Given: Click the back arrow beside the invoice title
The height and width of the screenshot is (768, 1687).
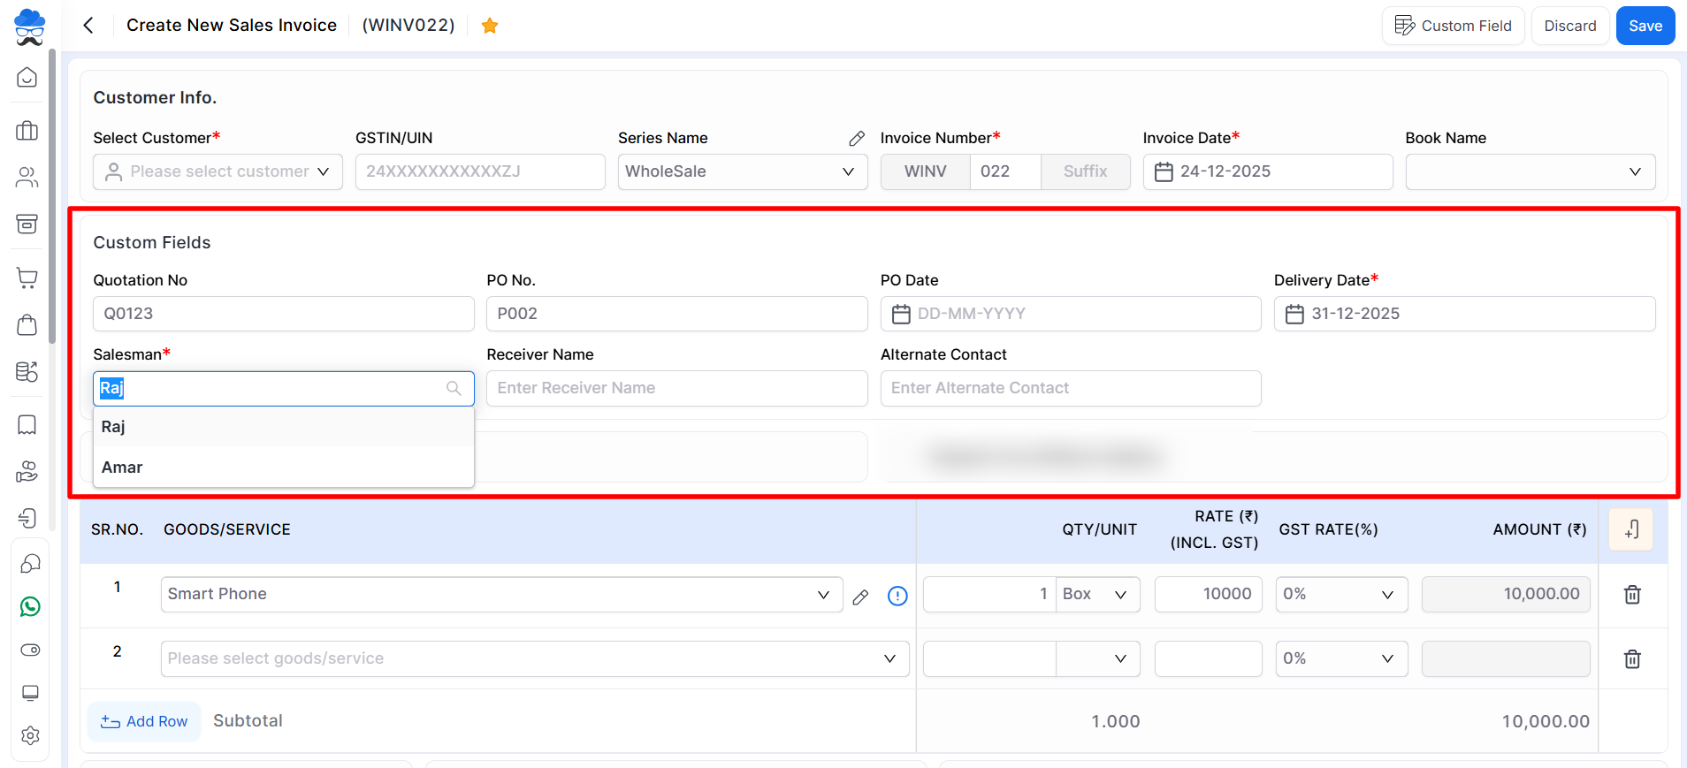Looking at the screenshot, I should click(88, 26).
